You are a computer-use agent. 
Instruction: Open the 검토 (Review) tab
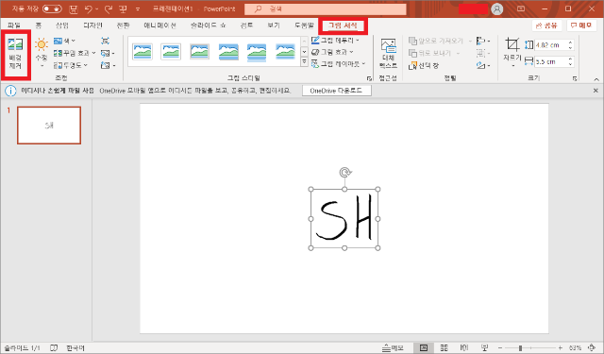pos(246,25)
